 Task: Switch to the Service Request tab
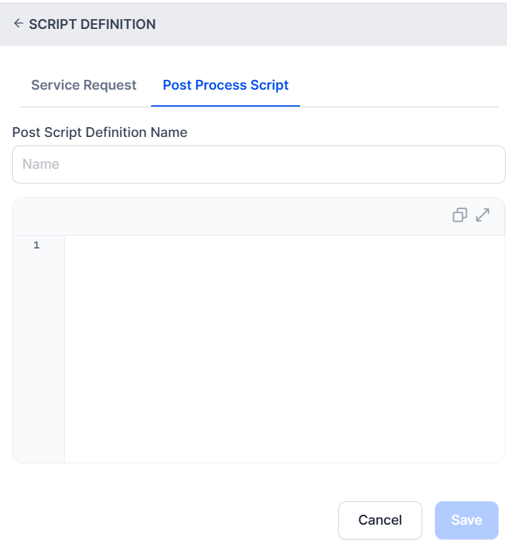[83, 85]
